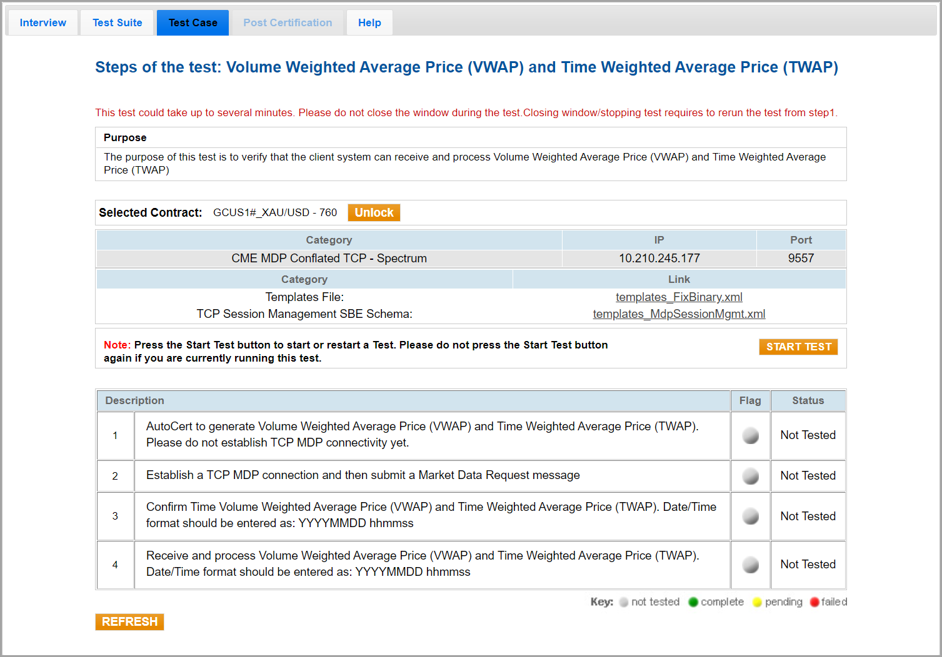Click the REFRESH button
This screenshot has width=942, height=657.
coord(129,622)
